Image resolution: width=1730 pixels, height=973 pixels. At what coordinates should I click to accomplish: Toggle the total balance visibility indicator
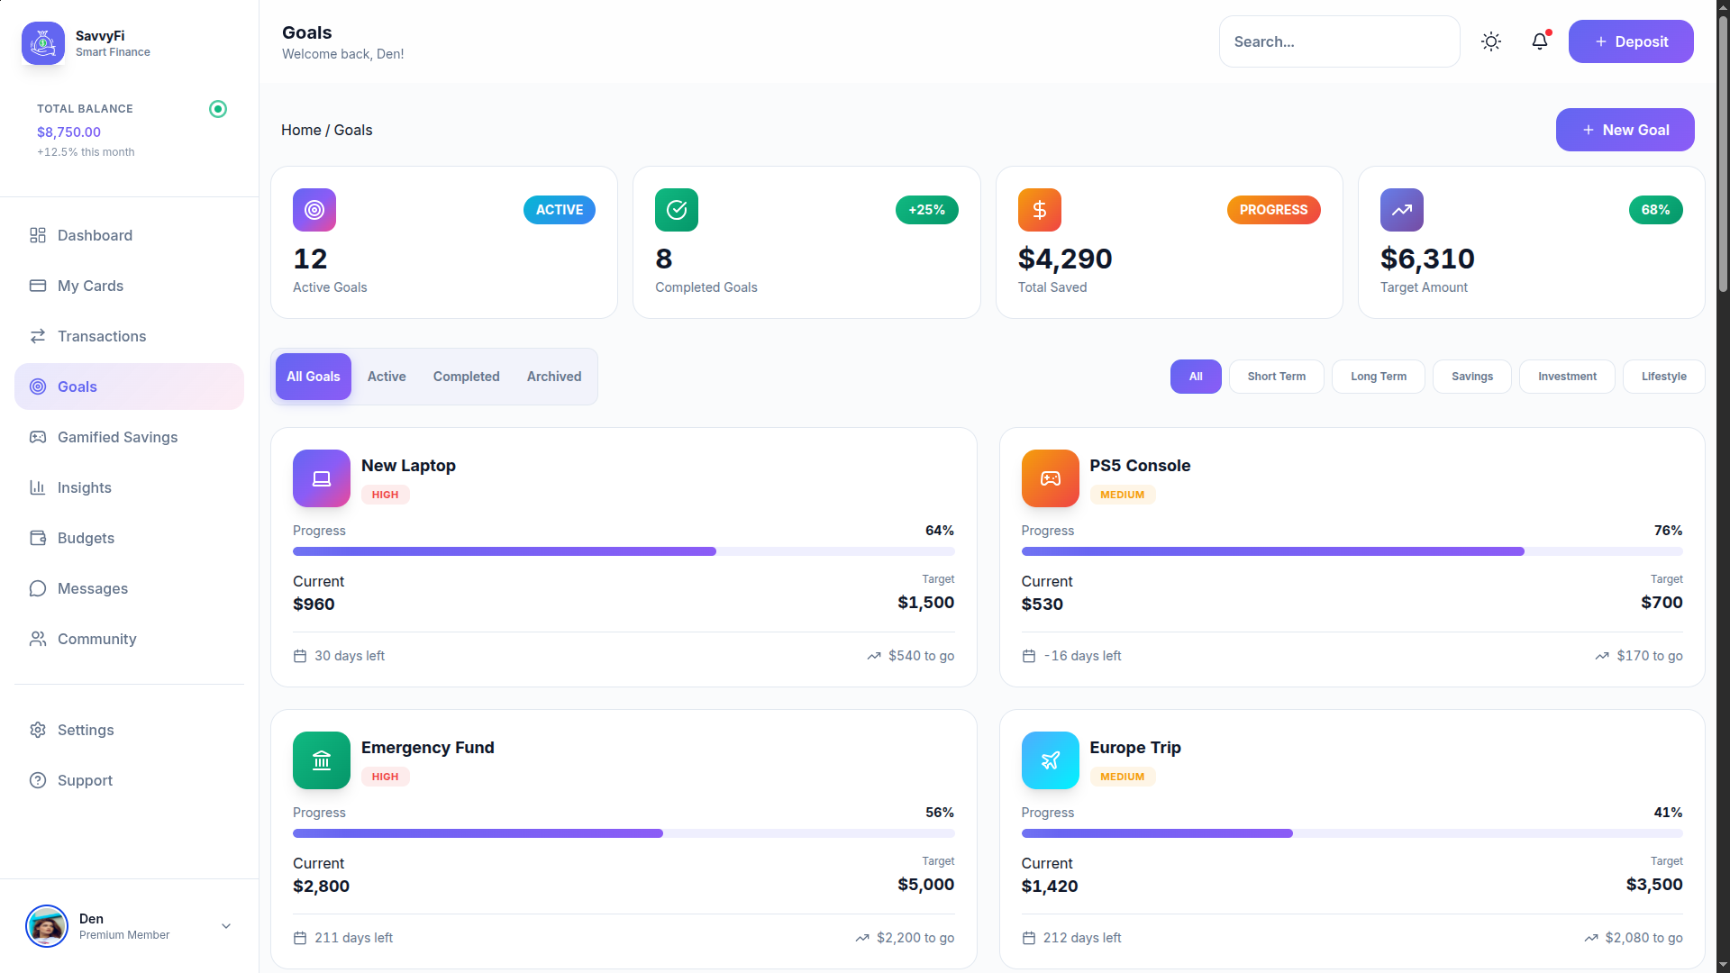[x=218, y=109]
